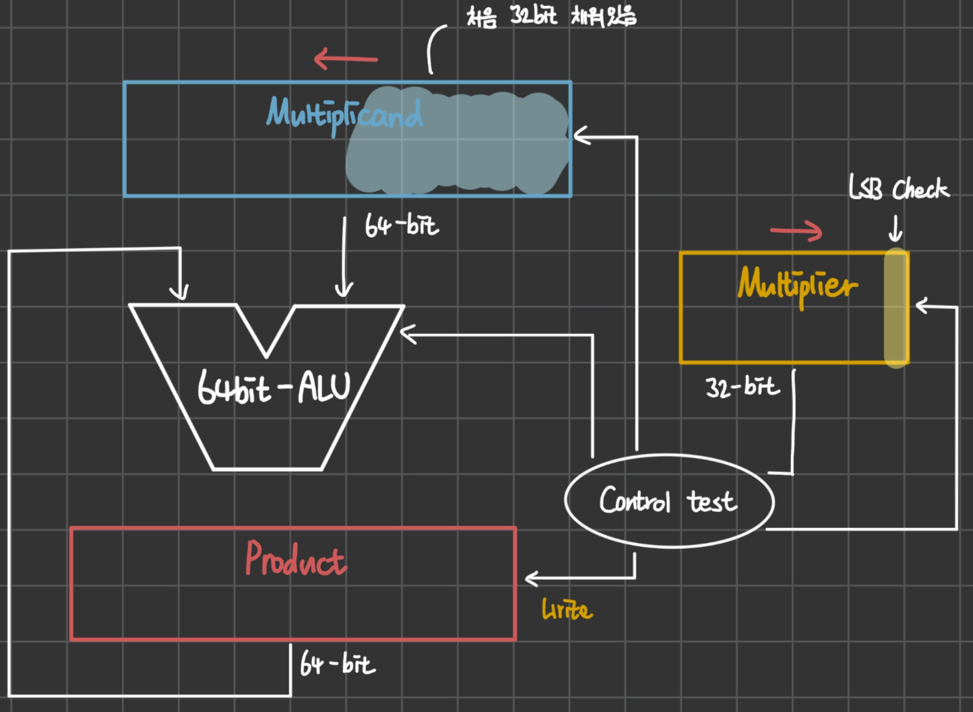The image size is (973, 712).
Task: Click the yellow Write label
Action: tap(567, 610)
